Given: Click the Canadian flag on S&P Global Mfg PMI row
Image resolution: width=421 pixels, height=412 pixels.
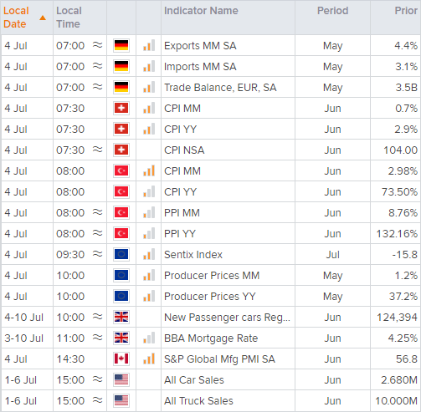Looking at the screenshot, I should pos(121,359).
